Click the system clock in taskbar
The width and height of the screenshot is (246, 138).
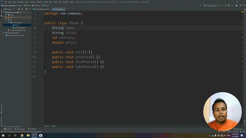[x=235, y=135]
